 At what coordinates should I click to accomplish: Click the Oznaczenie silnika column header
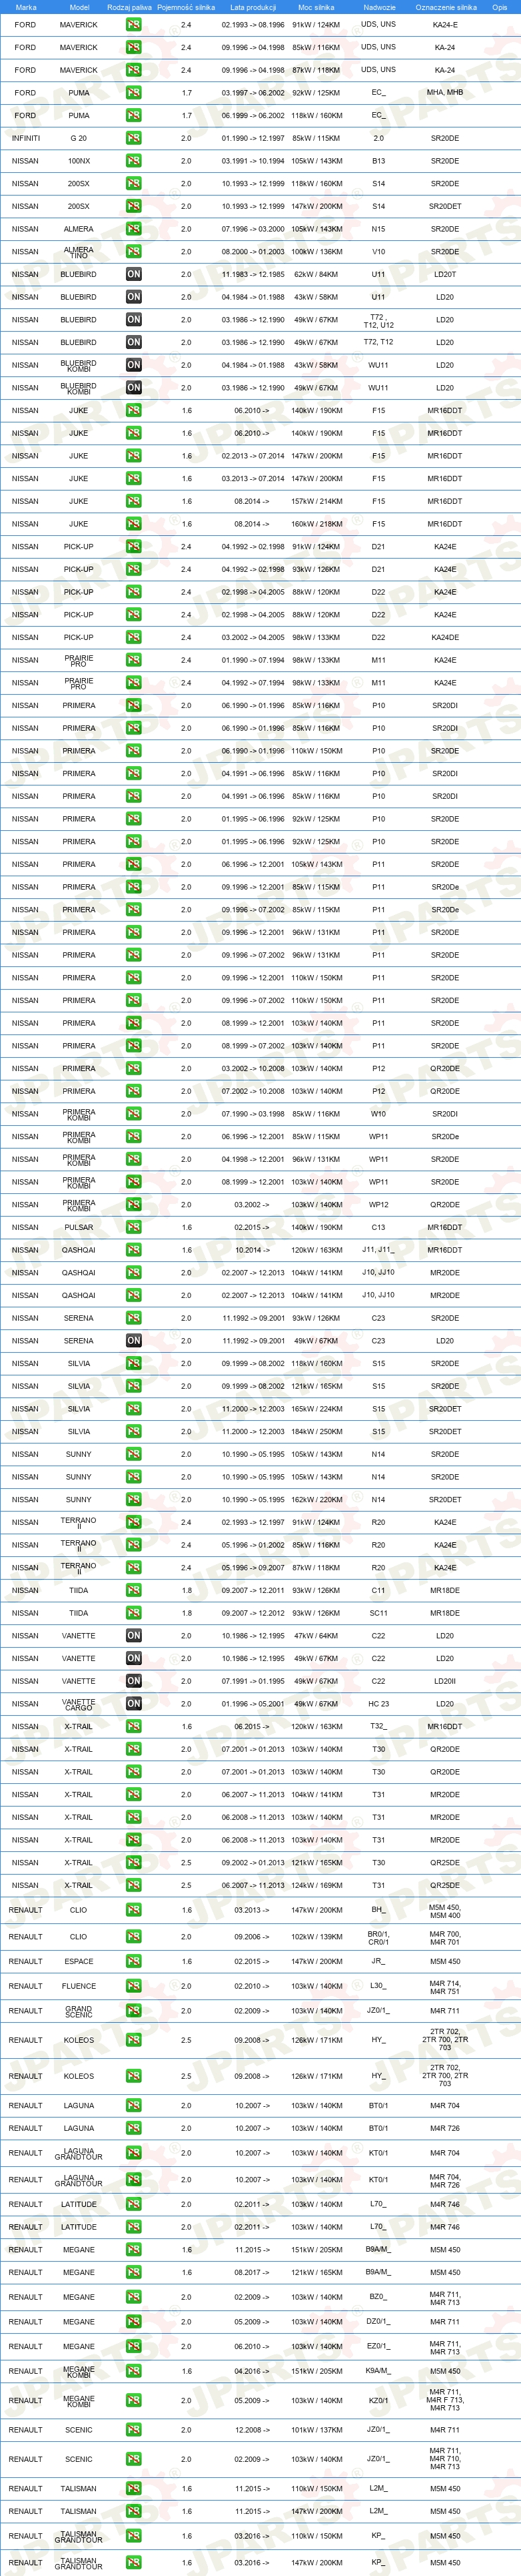tap(446, 7)
